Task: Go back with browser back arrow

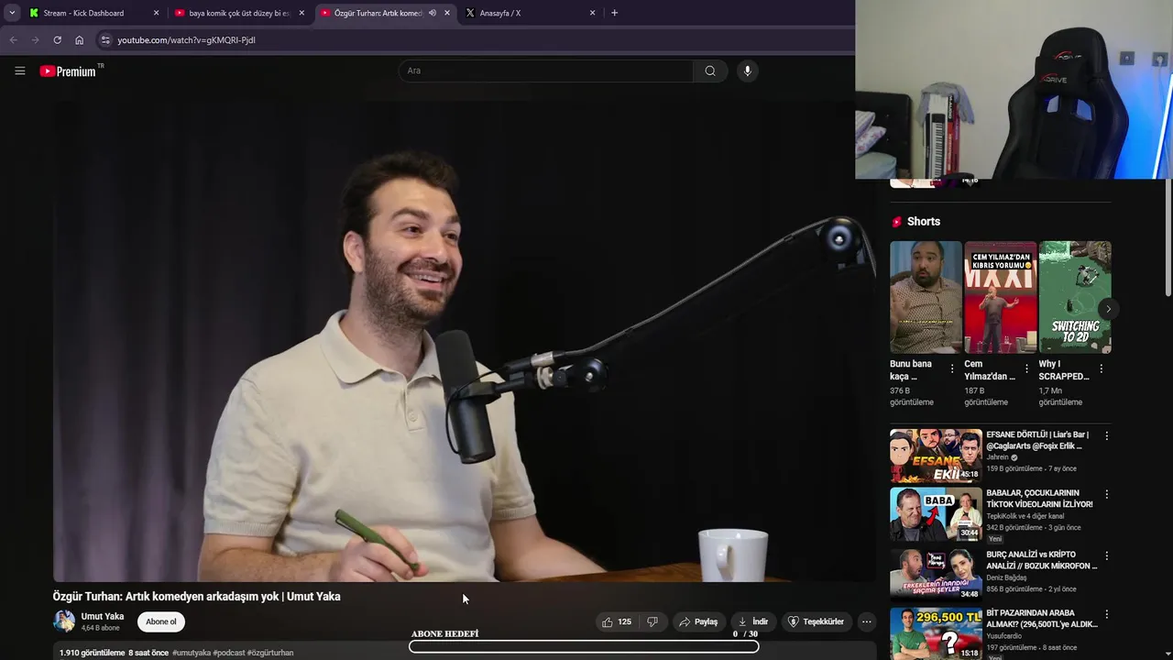Action: click(x=13, y=39)
